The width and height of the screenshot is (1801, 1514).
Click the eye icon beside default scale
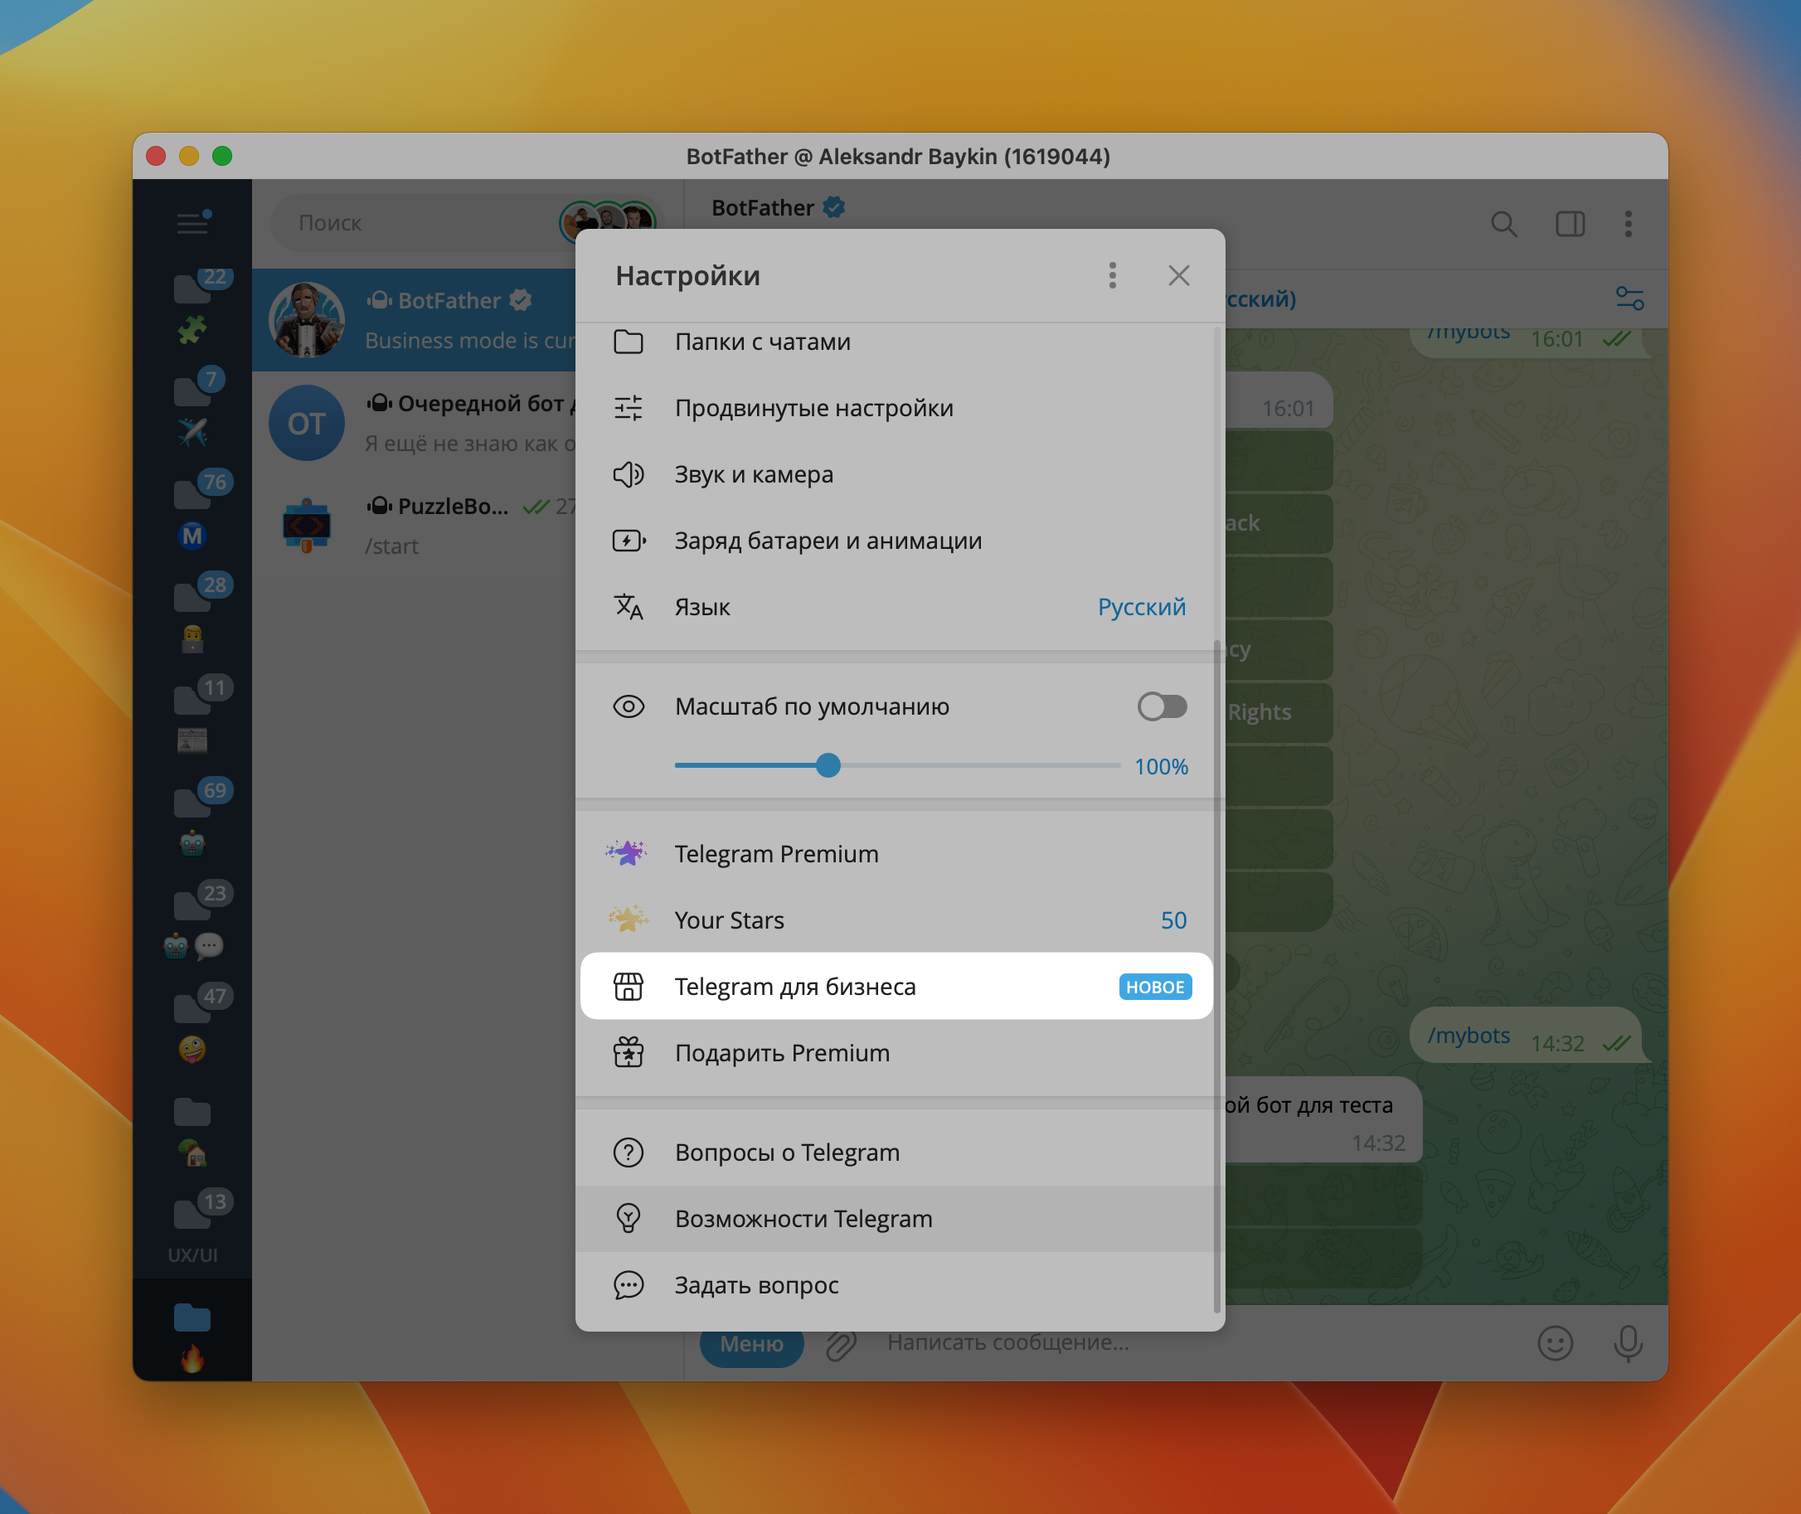point(629,706)
